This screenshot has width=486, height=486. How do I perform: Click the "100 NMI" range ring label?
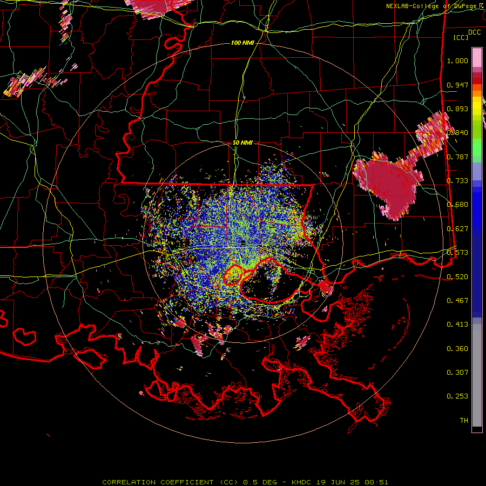(x=242, y=43)
